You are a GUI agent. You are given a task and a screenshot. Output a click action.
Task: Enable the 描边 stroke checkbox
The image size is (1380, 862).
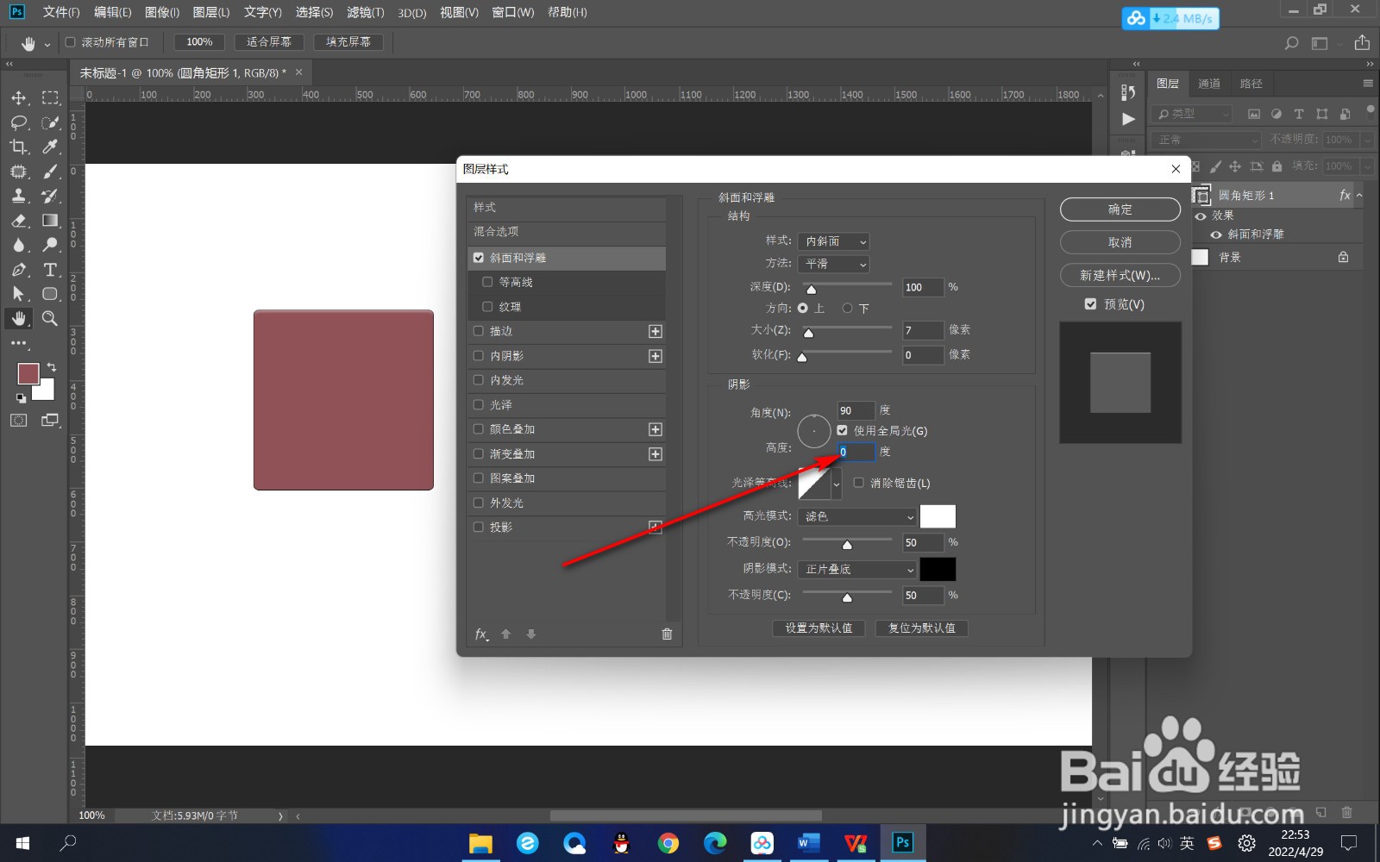click(x=479, y=330)
